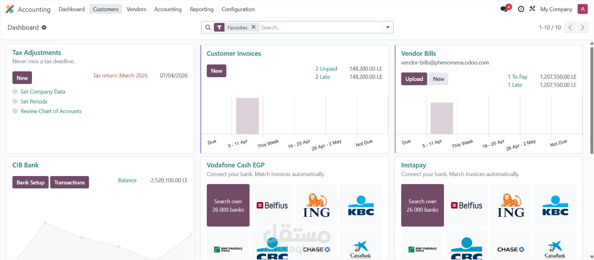Click the Accounting app logo icon
The image size is (594, 260).
click(10, 9)
